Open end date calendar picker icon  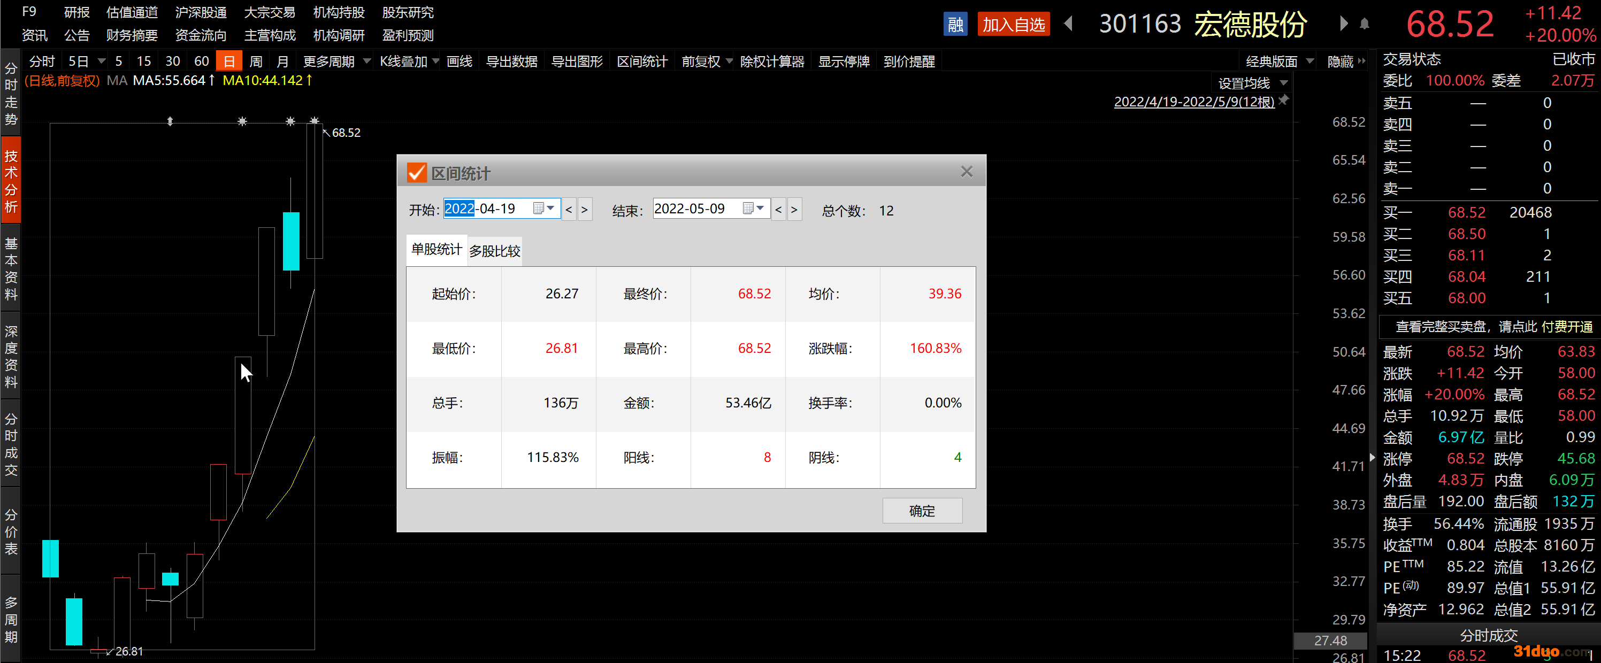click(748, 209)
